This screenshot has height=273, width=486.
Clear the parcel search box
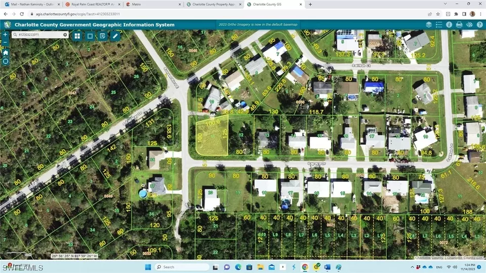point(65,34)
